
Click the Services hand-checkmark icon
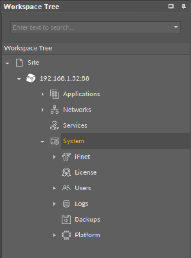click(x=55, y=125)
